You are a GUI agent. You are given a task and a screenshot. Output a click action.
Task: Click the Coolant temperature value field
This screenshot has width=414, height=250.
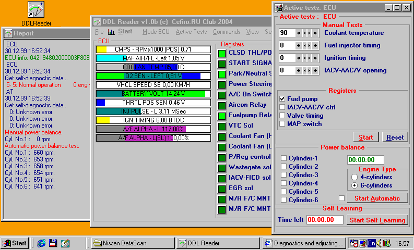pos(287,33)
